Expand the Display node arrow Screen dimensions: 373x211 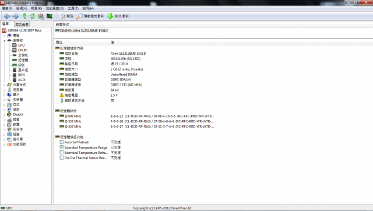coord(4,95)
